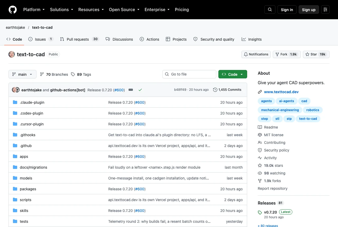Open the Security policy link
This screenshot has width=338, height=227.
pyautogui.click(x=274, y=150)
